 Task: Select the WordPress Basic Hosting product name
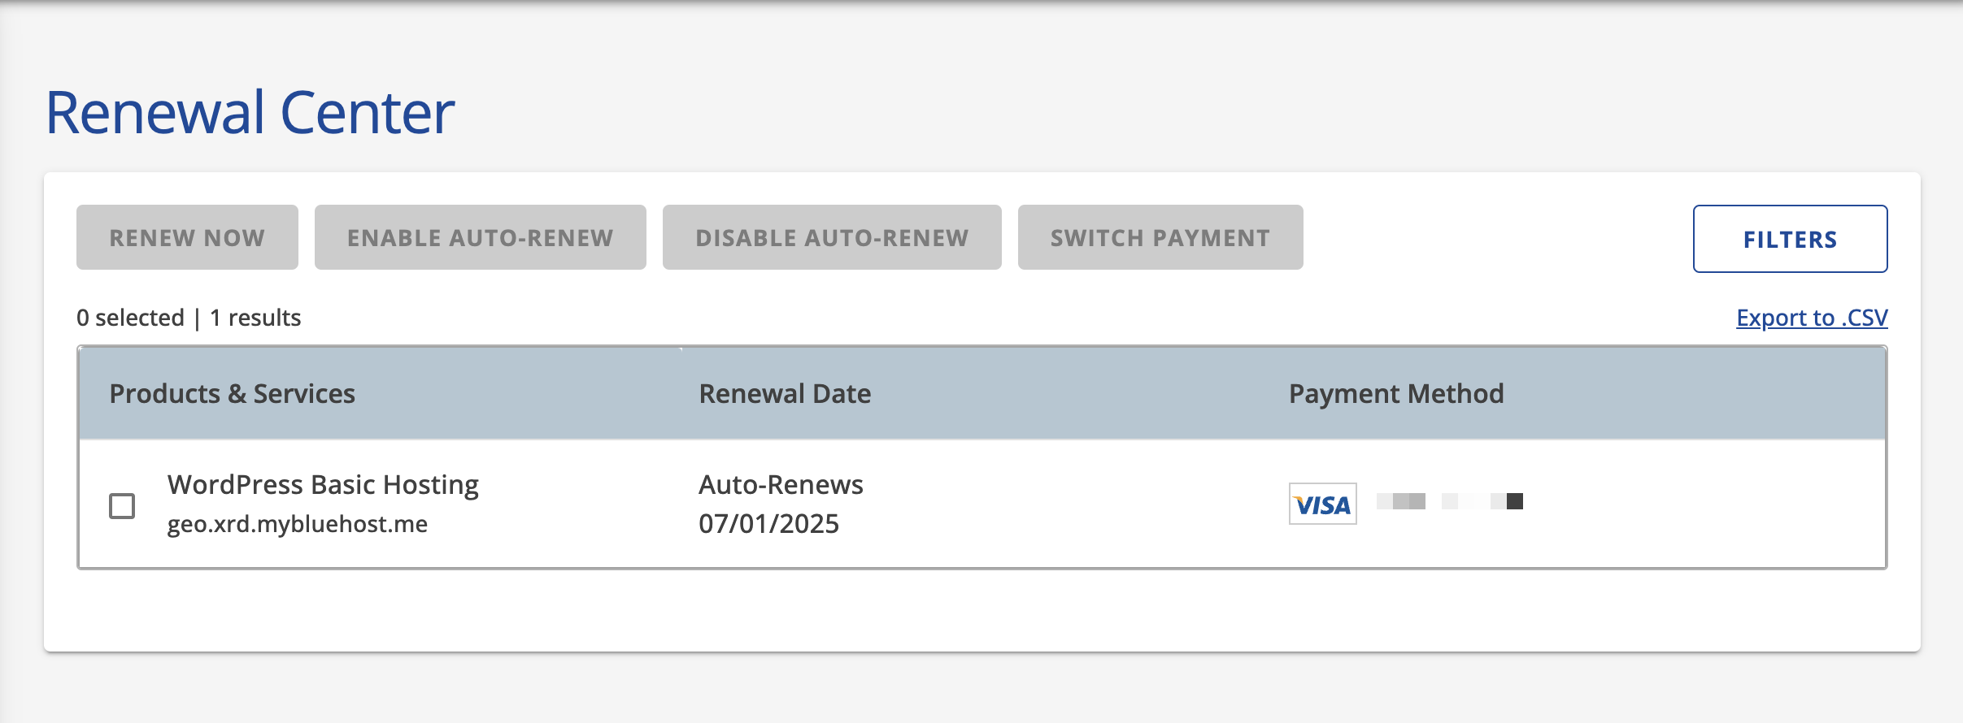click(x=323, y=484)
